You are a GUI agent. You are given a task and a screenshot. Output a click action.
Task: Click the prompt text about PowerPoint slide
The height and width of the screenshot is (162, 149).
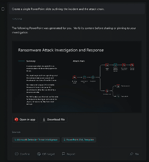[58, 9]
